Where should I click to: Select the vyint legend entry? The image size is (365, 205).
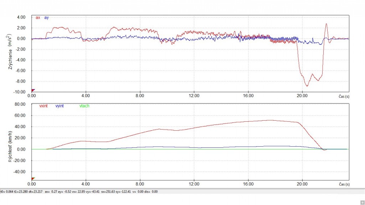(x=60, y=106)
